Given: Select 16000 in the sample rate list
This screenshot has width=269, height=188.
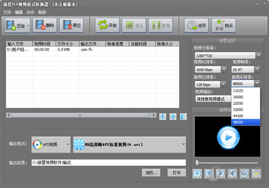Looking at the screenshot, I should (x=246, y=97).
